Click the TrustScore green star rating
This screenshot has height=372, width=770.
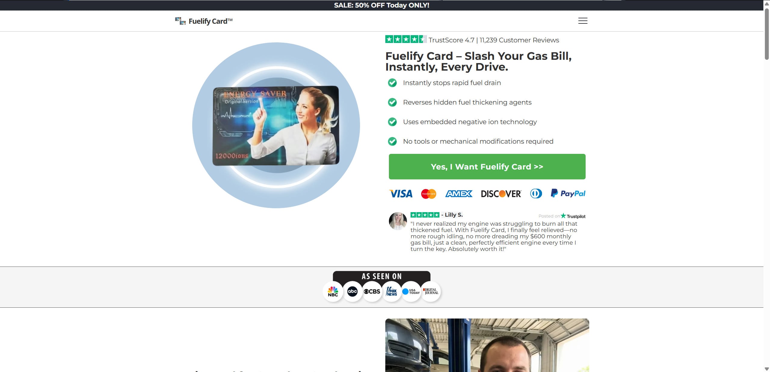[x=406, y=39]
